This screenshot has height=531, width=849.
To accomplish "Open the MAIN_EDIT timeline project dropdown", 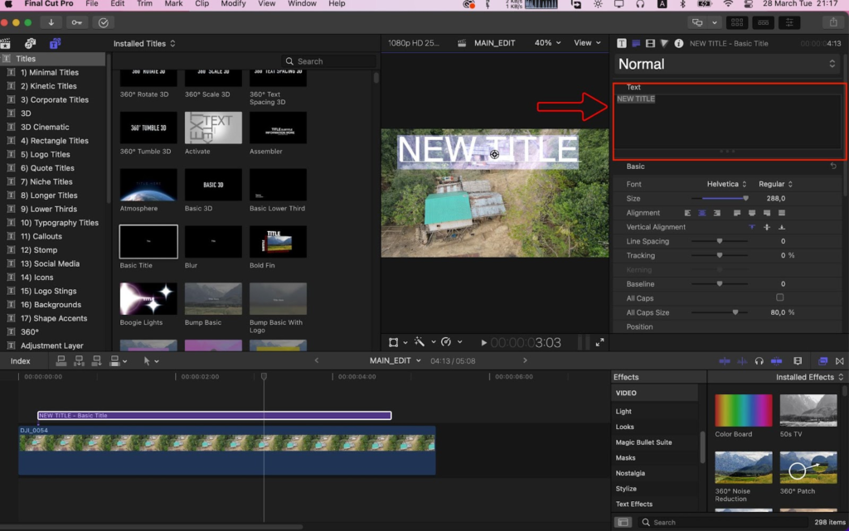I will coord(395,360).
